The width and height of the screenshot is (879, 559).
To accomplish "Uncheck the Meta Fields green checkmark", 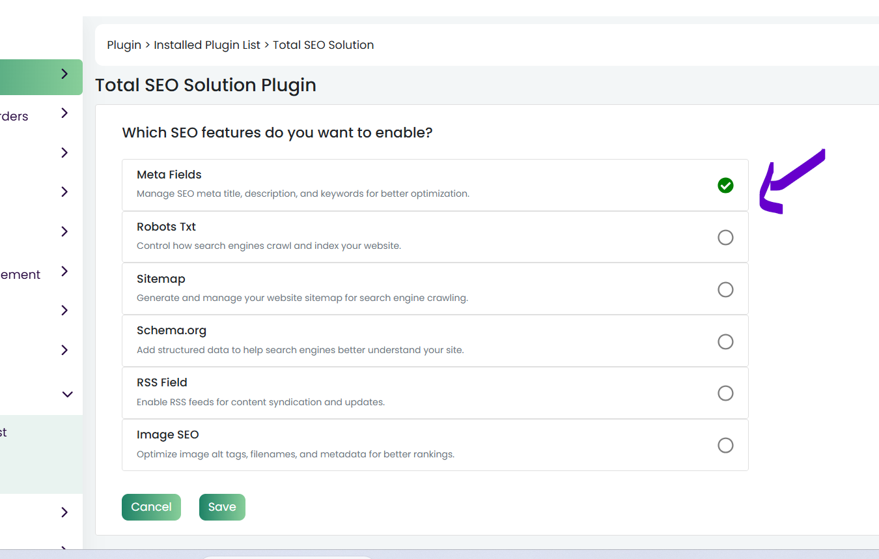I will click(725, 186).
